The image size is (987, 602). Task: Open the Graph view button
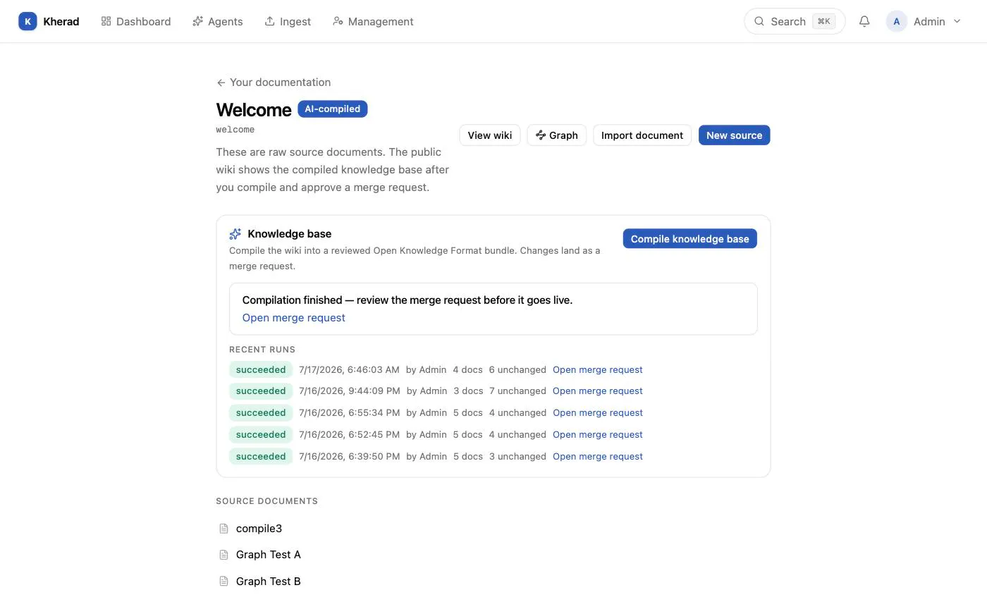556,135
